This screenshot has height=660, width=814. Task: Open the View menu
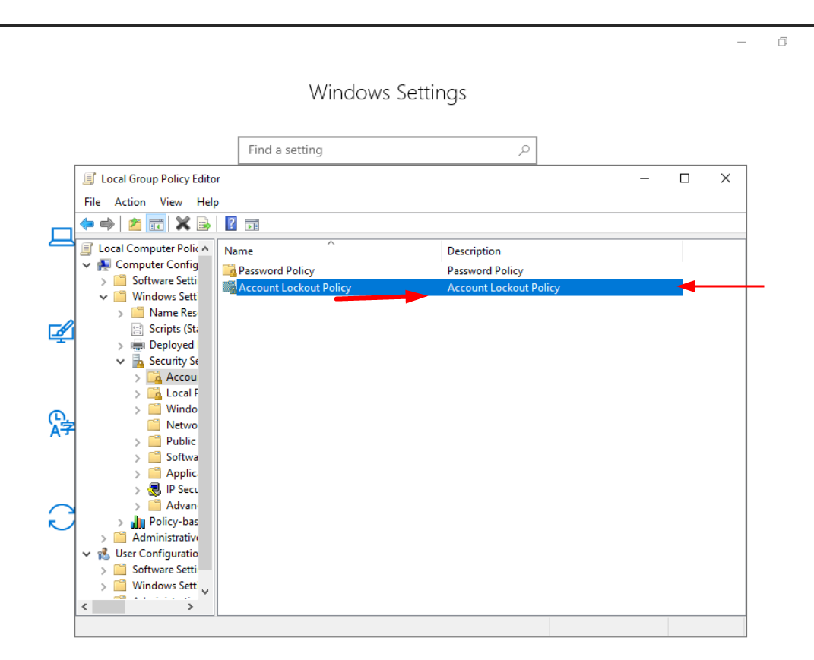[x=171, y=202]
